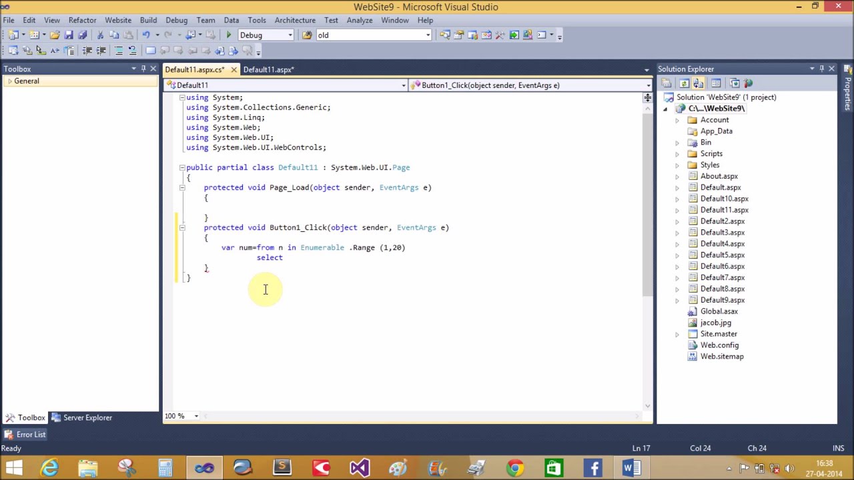854x480 pixels.
Task: Click the Undo arrow icon
Action: 145,35
